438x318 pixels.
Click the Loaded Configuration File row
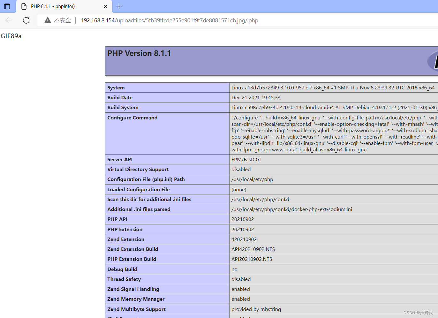click(139, 189)
